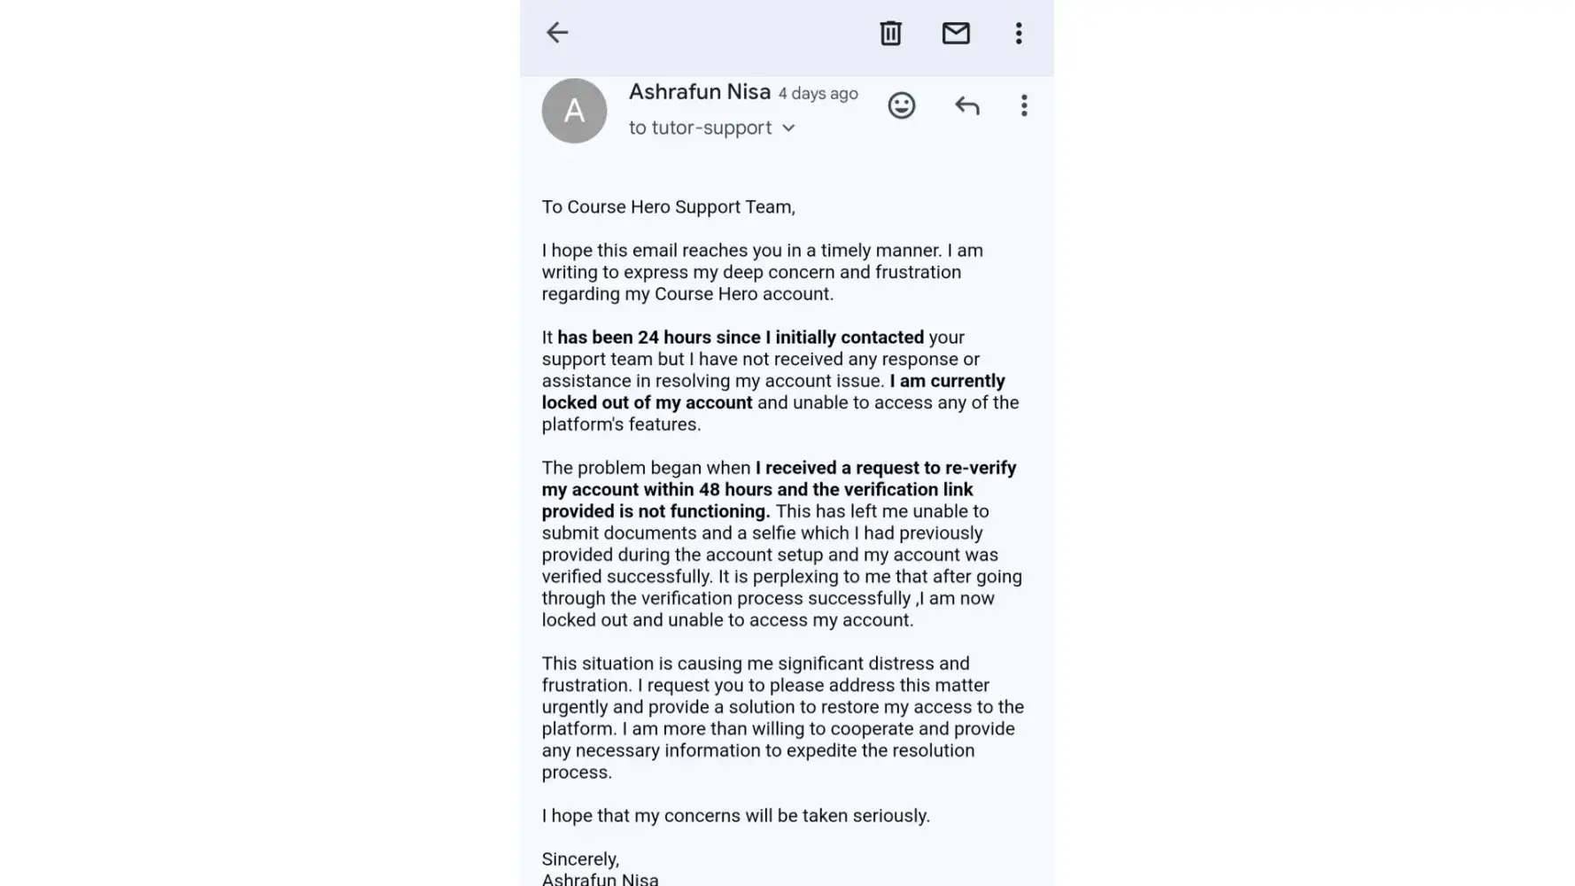Click the "Sincerely," closing line

(580, 859)
